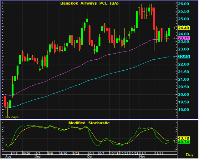This screenshot has height=159, width=199.
Task: Click the Modified Stochastic indicator title
Action: point(89,123)
